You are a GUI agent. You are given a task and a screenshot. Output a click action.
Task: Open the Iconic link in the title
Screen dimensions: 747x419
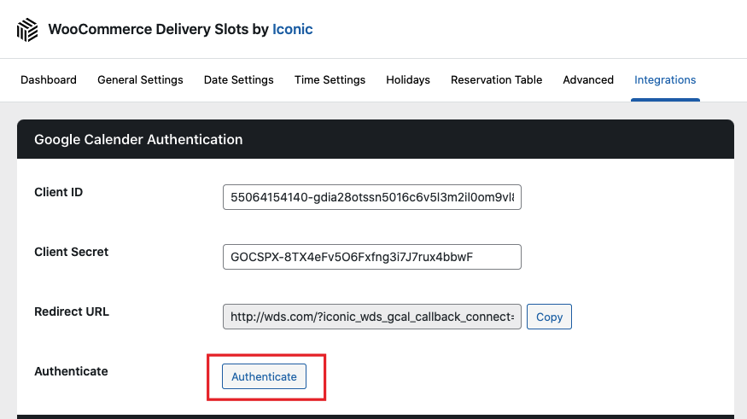(x=292, y=29)
